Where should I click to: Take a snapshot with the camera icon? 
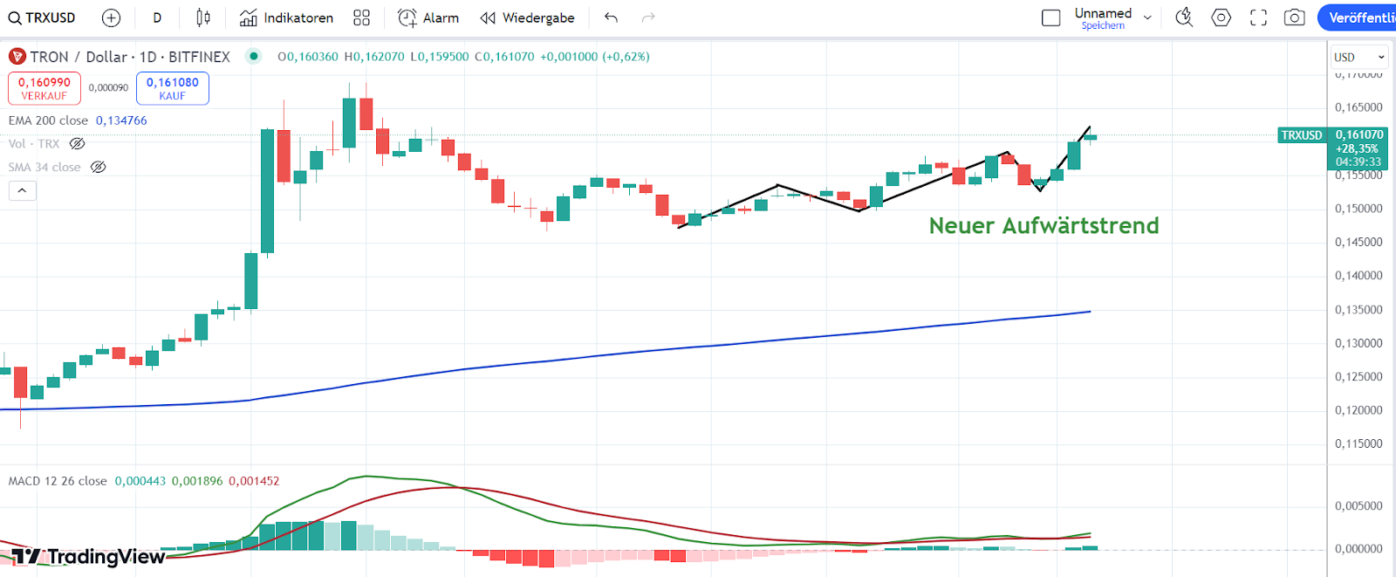(1295, 17)
